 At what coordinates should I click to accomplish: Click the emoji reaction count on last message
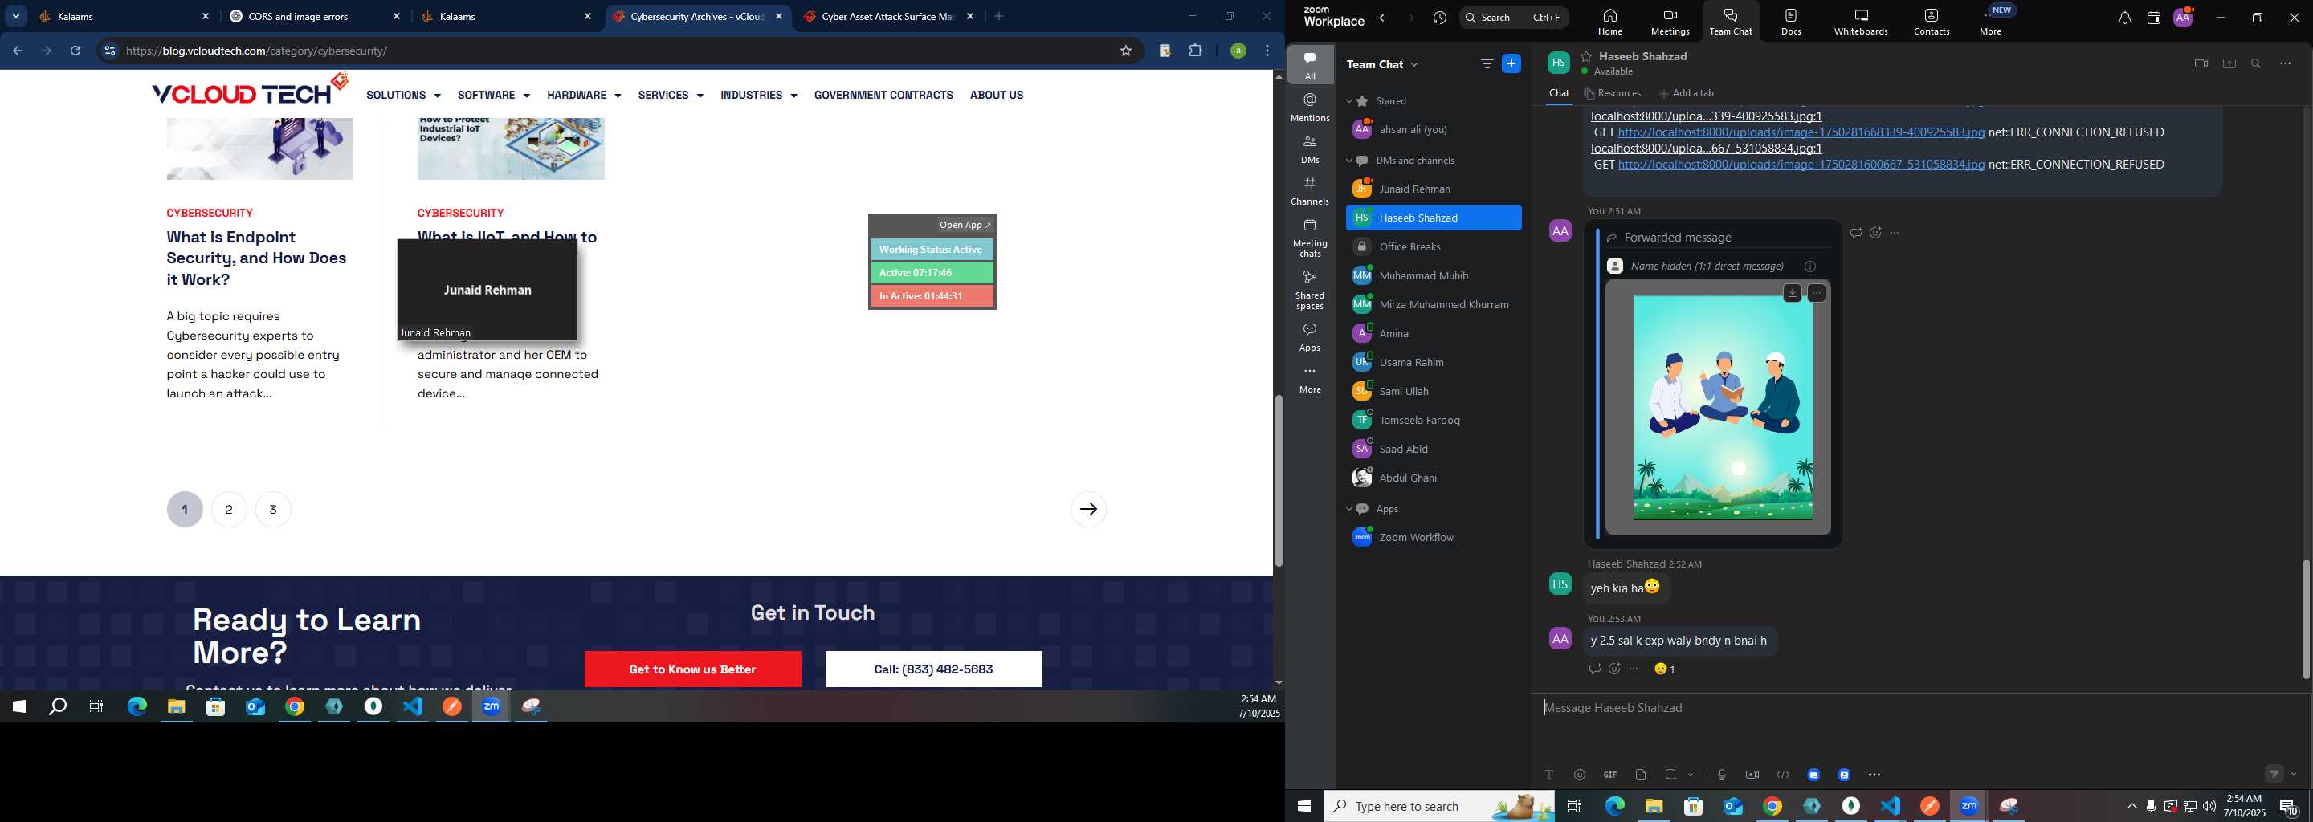point(1666,669)
